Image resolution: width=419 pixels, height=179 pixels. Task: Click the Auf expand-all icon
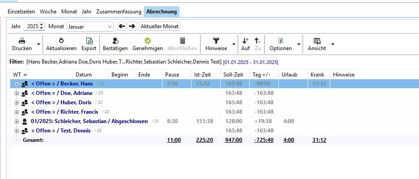point(245,41)
